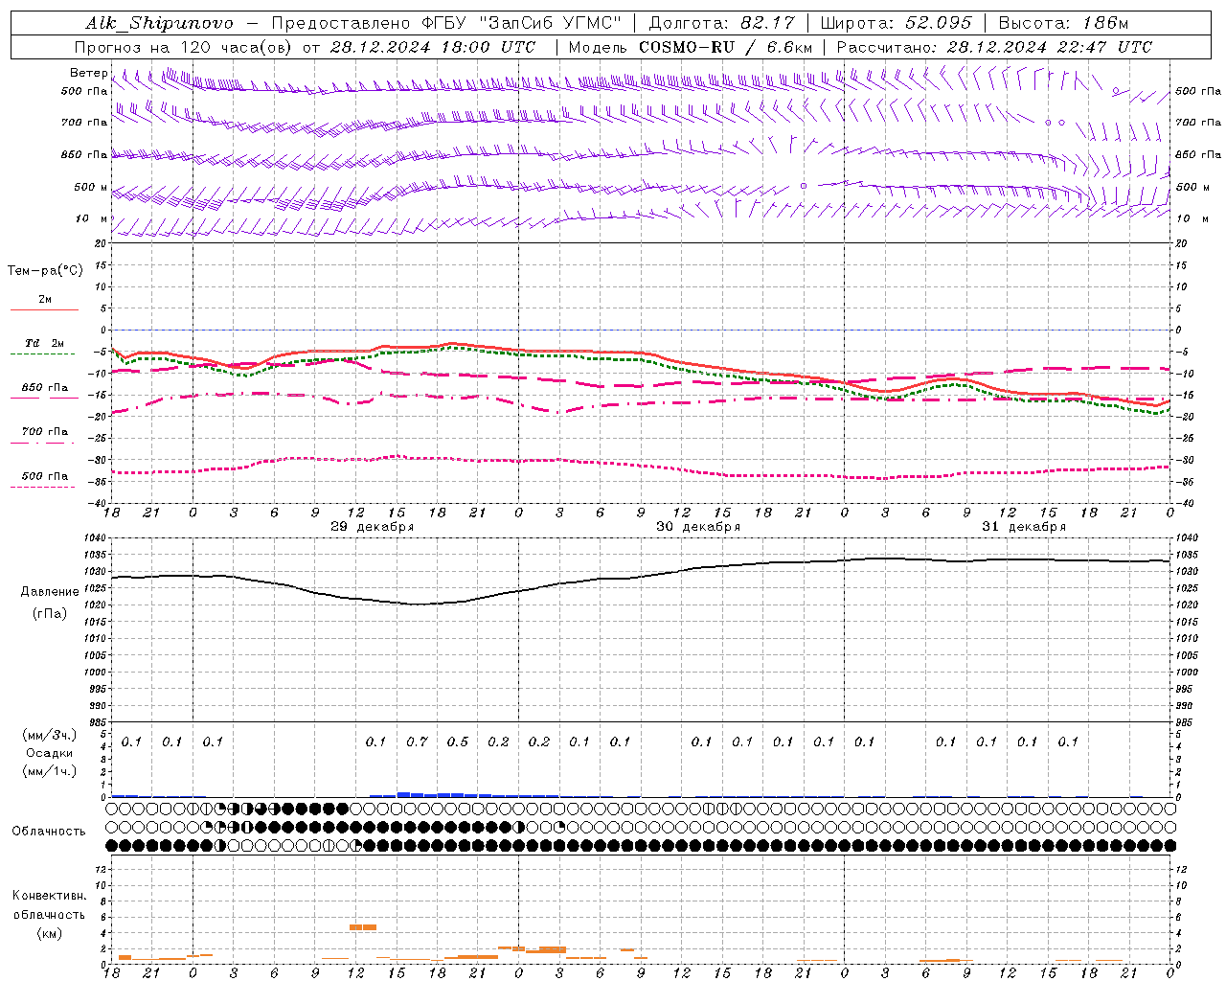The image size is (1226, 981).
Task: Click the Облачность cloud cover label
Action: [49, 832]
